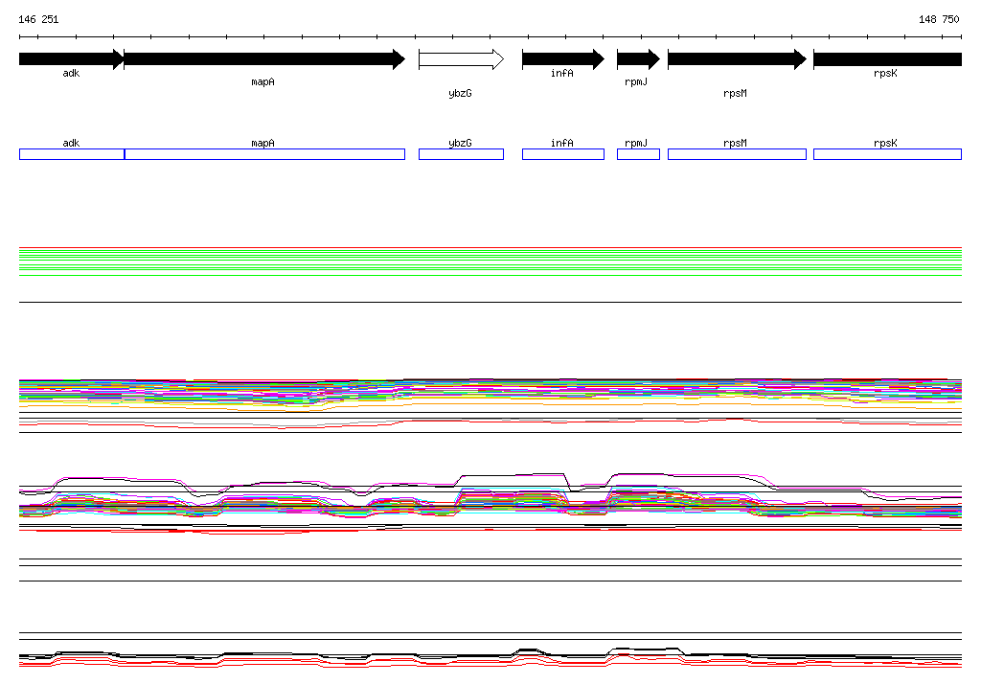Click the mapA label under the arrow

coord(262,82)
